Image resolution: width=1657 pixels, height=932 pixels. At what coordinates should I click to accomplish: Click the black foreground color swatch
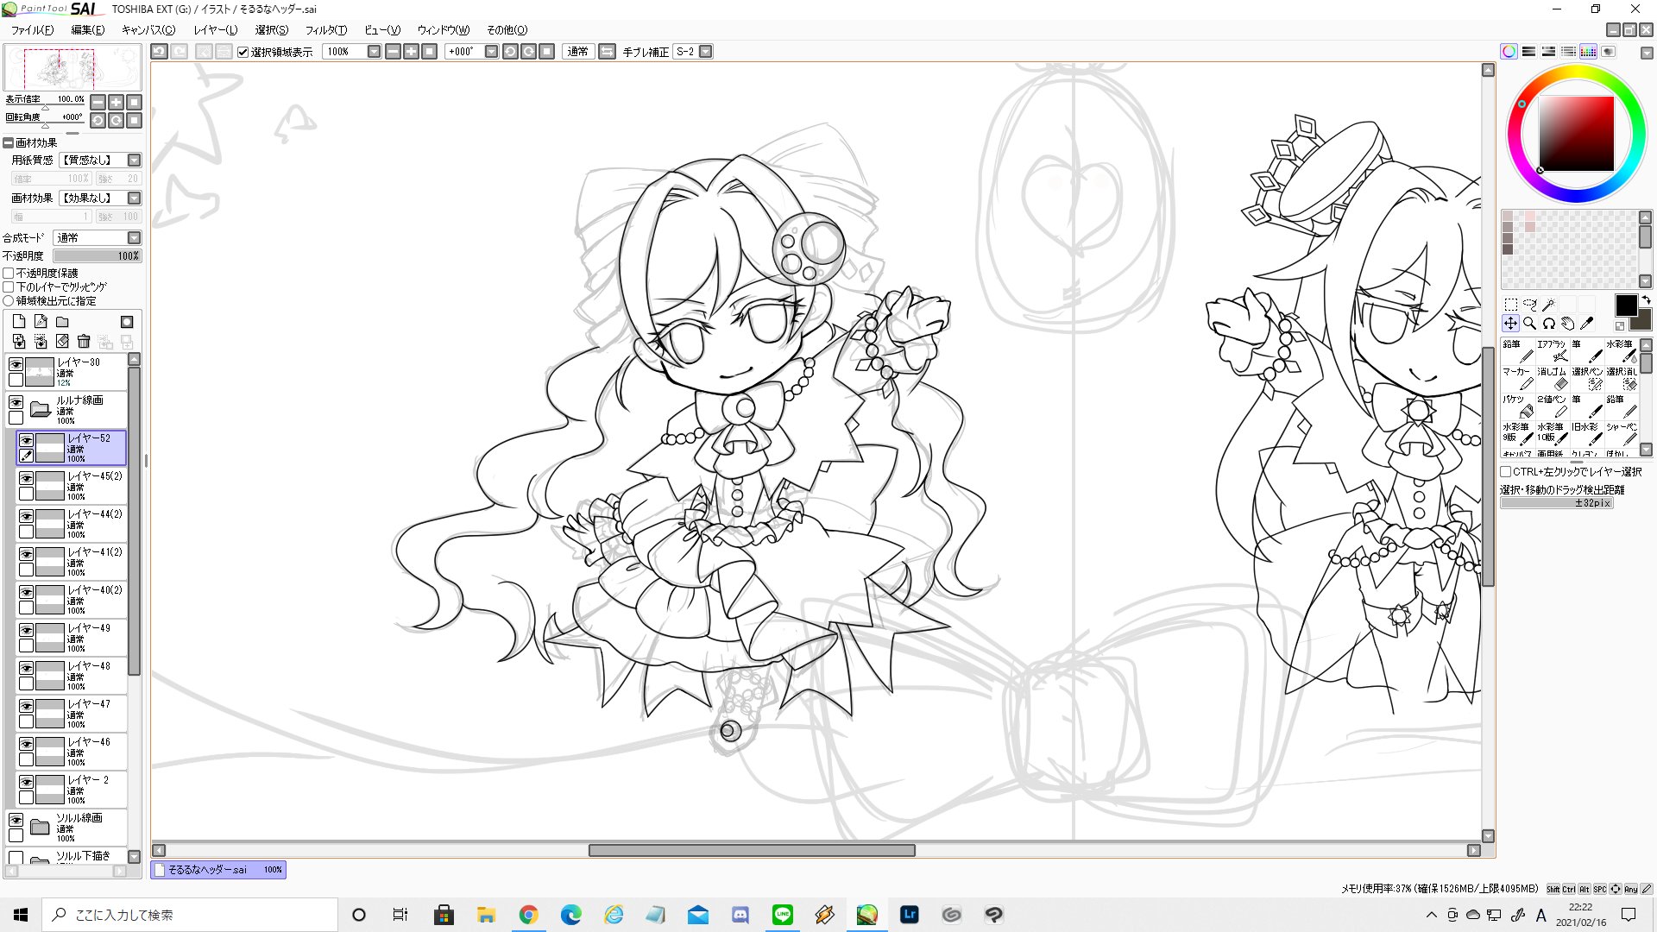1625,305
